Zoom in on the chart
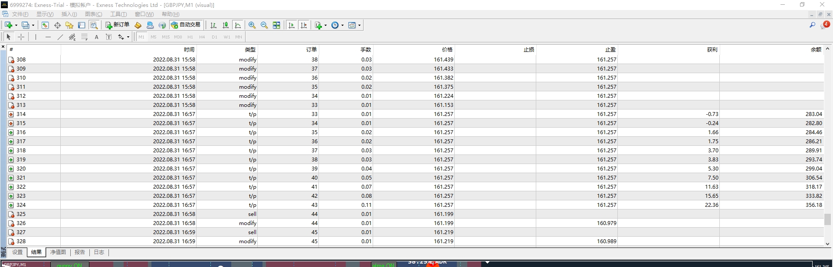 [252, 25]
